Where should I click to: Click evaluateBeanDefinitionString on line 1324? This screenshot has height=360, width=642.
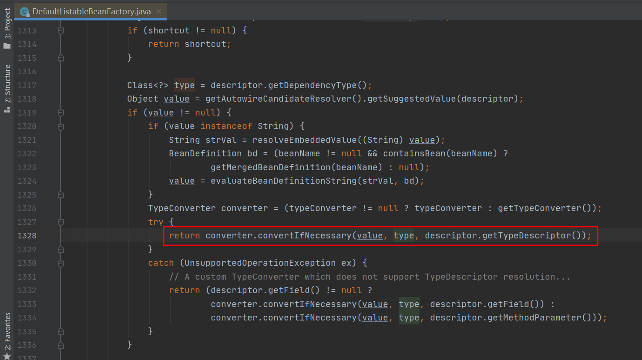coord(284,181)
